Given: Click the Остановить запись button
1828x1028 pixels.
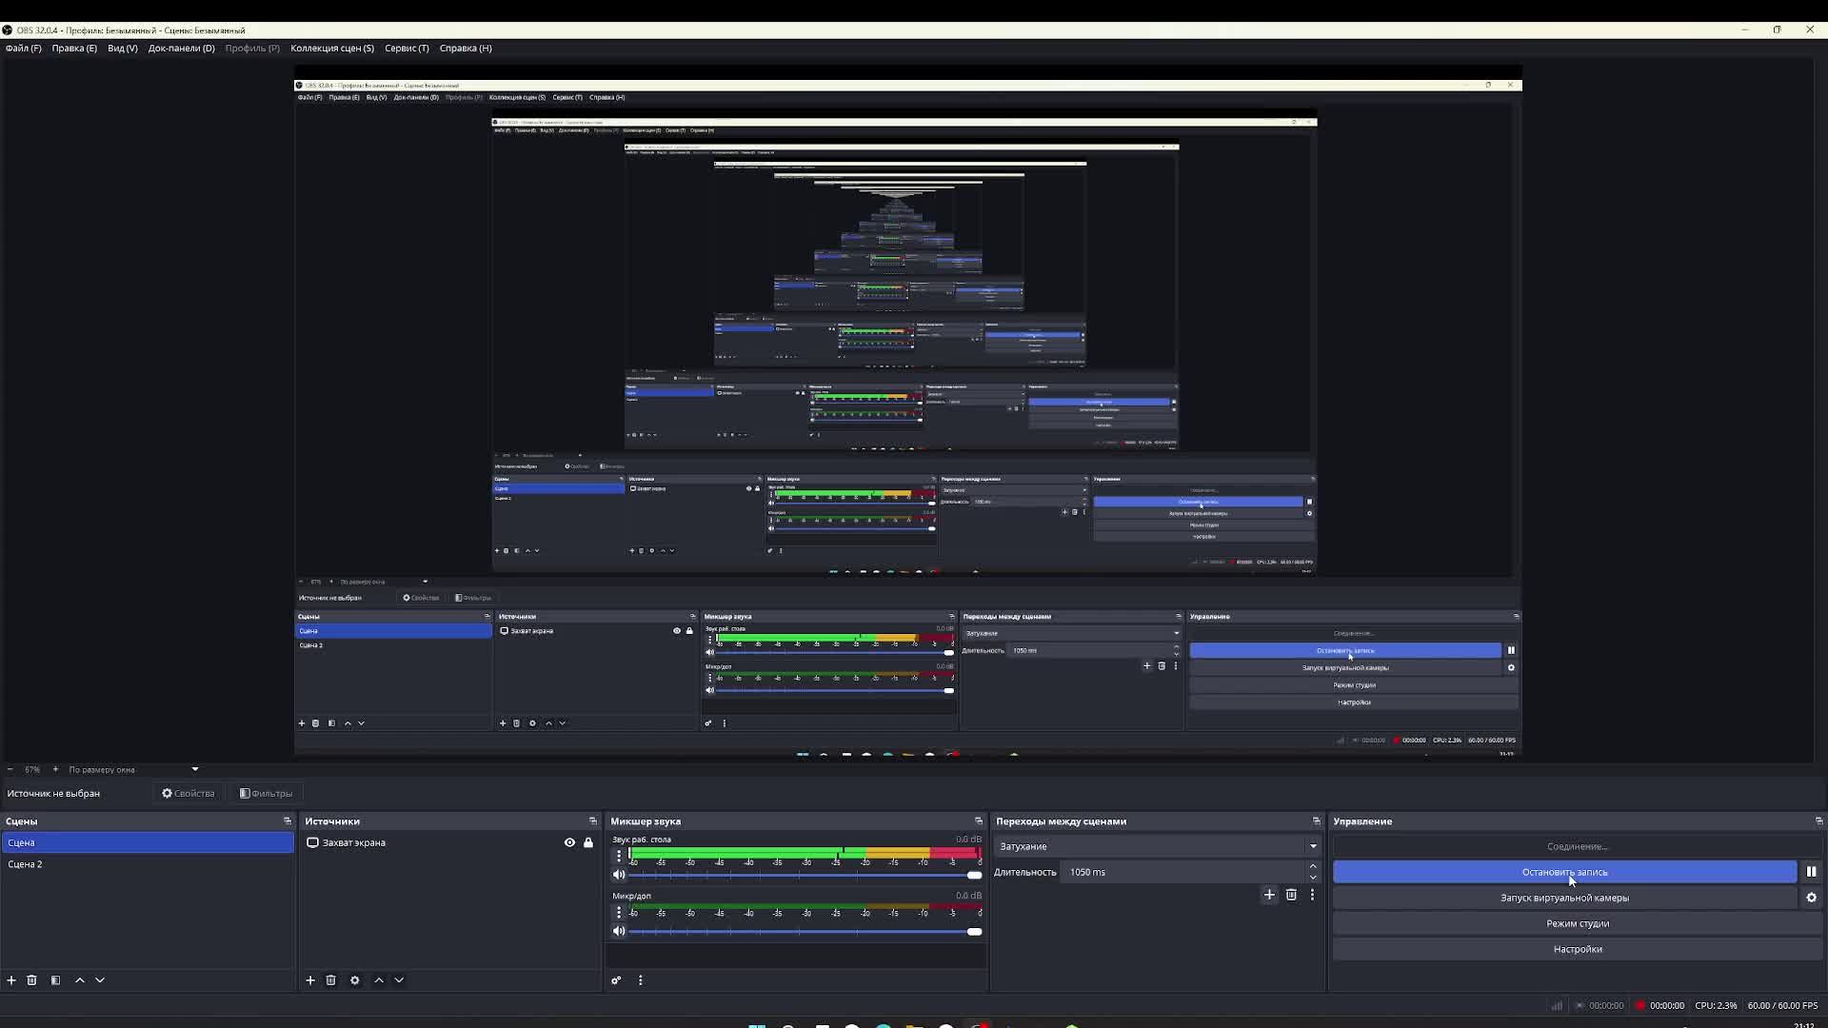Looking at the screenshot, I should 1564,872.
